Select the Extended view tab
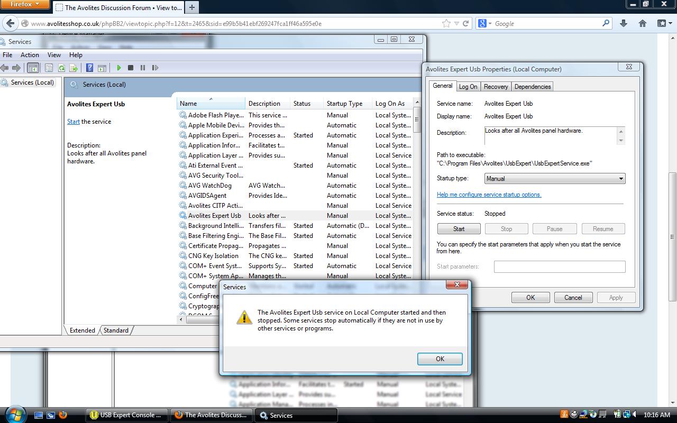Screen dimensions: 677x423 [x=83, y=330]
